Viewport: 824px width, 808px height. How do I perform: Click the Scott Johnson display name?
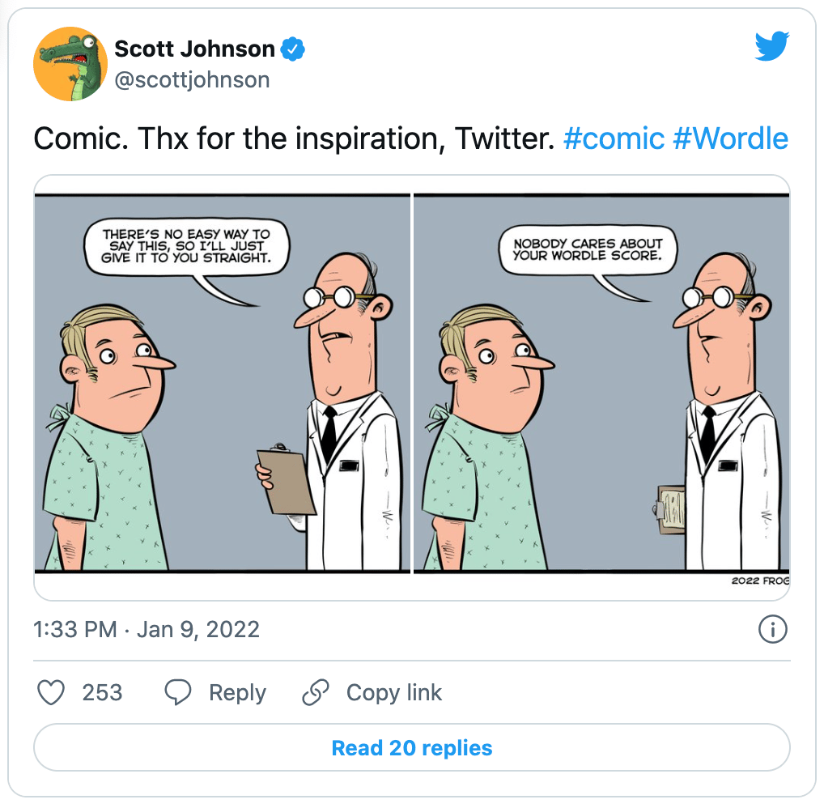pos(194,49)
